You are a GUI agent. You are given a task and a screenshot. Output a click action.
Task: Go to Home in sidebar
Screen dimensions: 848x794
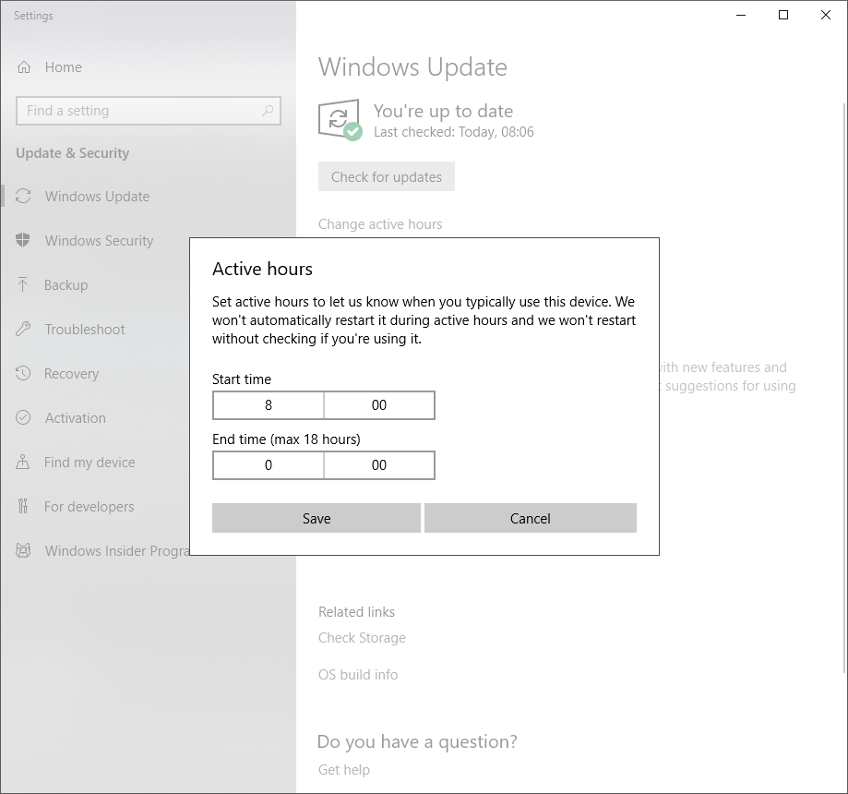pos(149,67)
